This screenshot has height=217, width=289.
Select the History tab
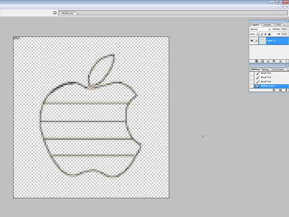pos(255,70)
